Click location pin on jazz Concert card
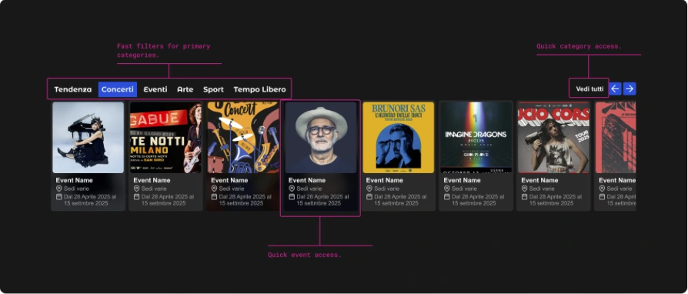This screenshot has width=688, height=294. click(x=214, y=189)
